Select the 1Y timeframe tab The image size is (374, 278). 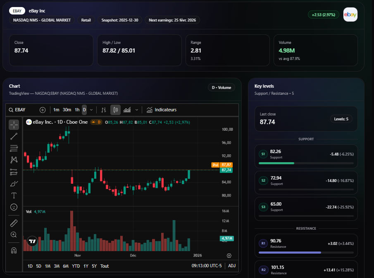(86, 266)
